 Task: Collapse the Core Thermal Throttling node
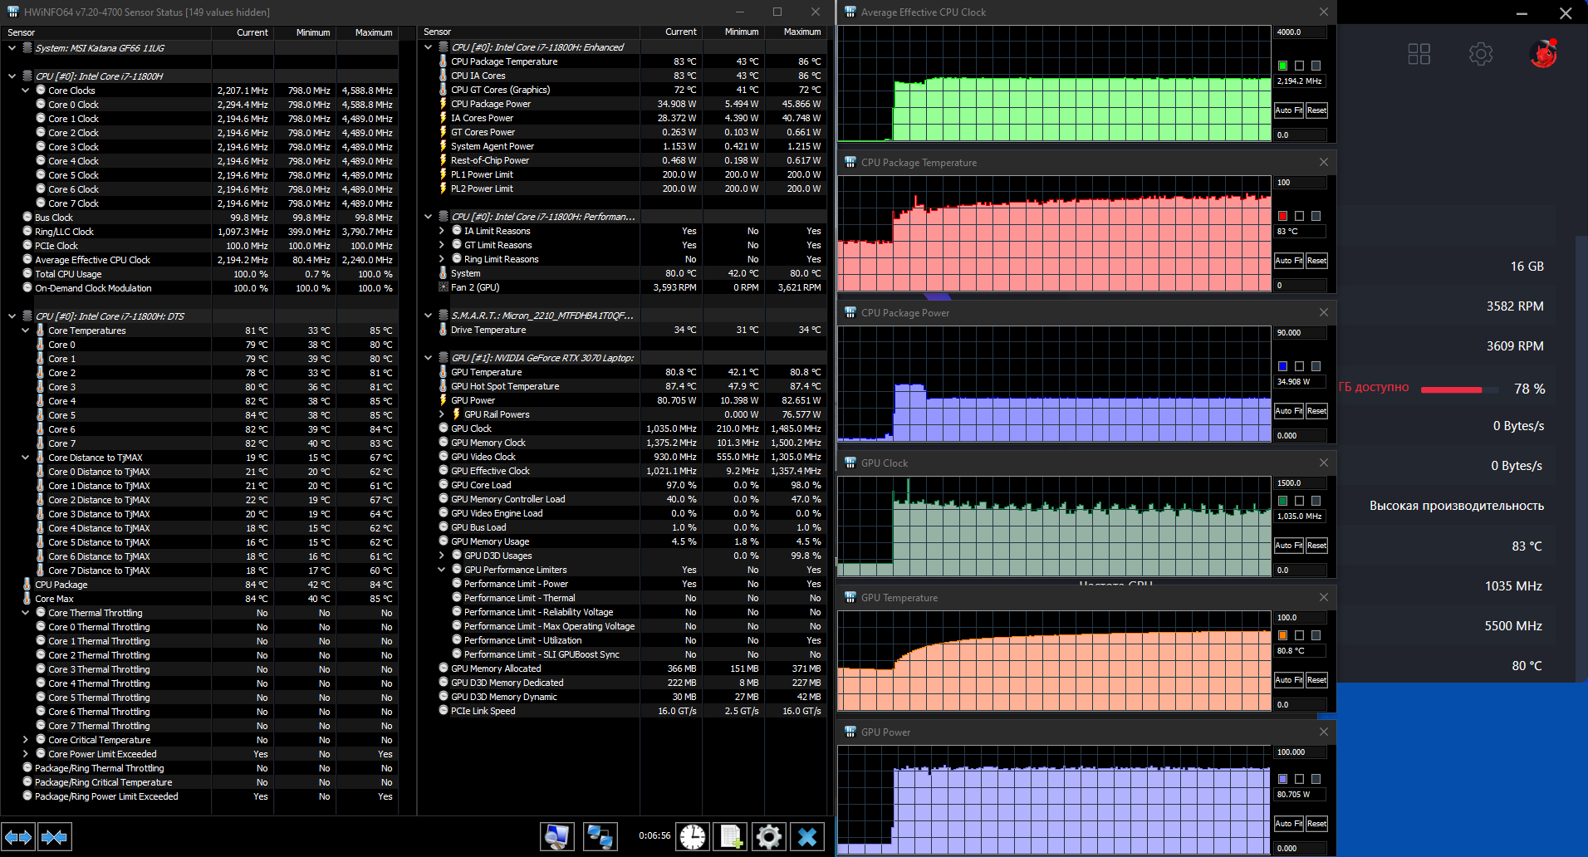(26, 613)
